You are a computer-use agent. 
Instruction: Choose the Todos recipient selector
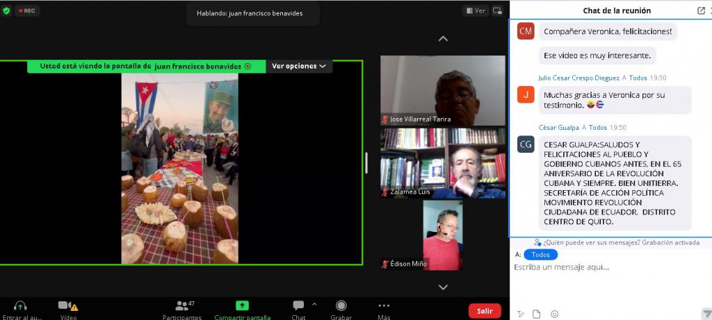coord(540,255)
